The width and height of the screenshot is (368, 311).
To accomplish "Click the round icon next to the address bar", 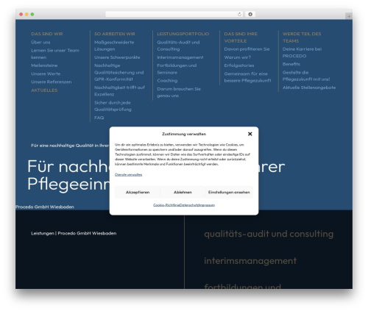I will (x=250, y=14).
